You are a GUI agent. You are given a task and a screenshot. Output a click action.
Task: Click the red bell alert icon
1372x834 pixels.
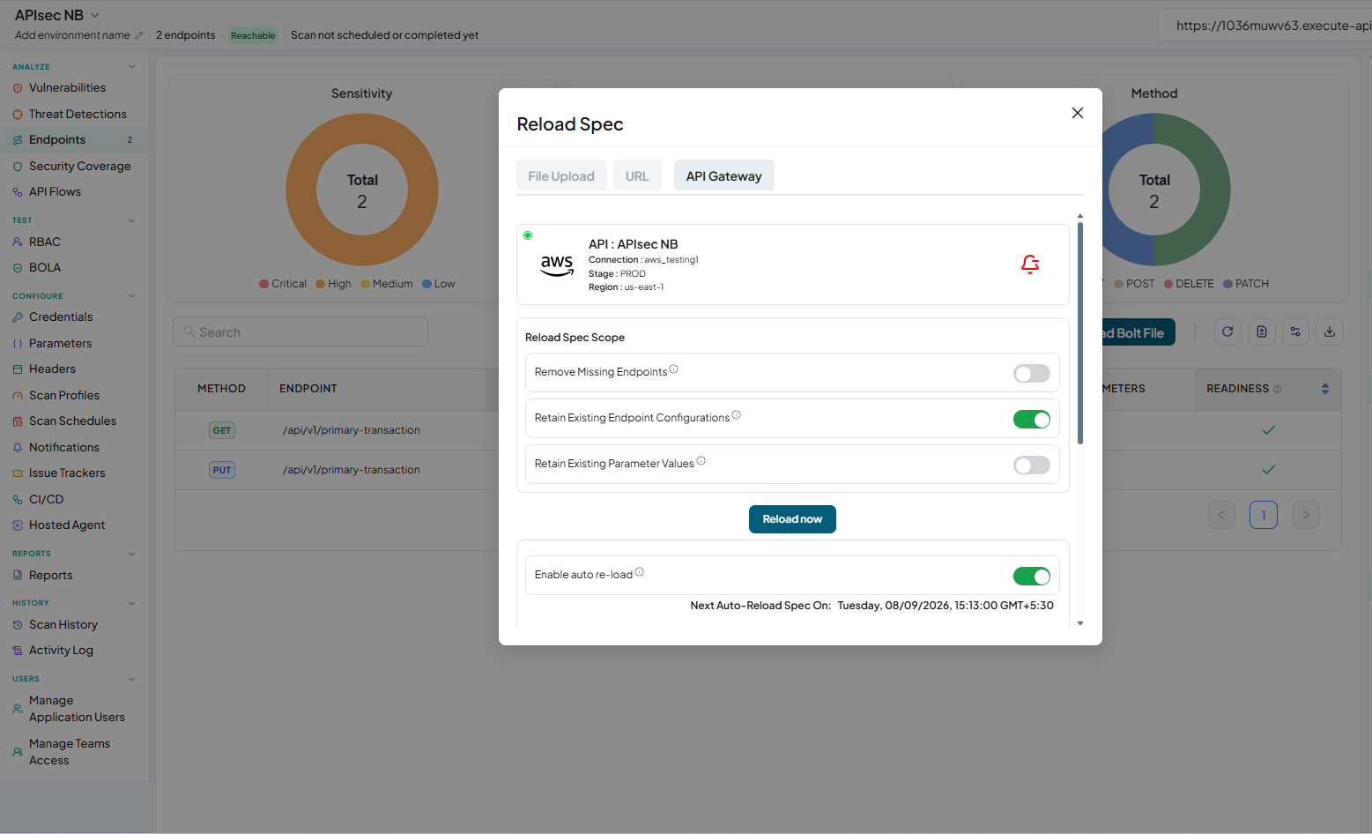pyautogui.click(x=1030, y=264)
